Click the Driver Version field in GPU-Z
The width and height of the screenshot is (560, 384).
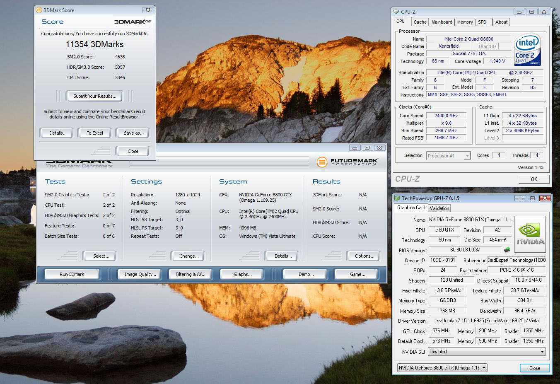(487, 321)
